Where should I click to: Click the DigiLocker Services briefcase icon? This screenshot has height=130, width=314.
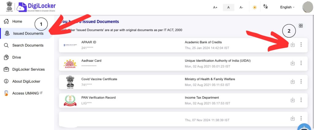pyautogui.click(x=6, y=69)
